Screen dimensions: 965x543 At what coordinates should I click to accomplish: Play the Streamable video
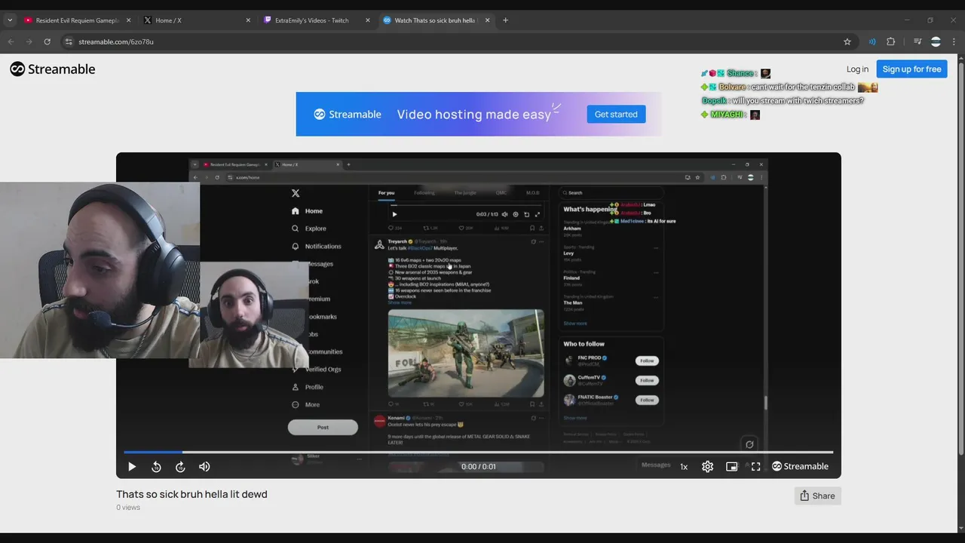tap(132, 467)
